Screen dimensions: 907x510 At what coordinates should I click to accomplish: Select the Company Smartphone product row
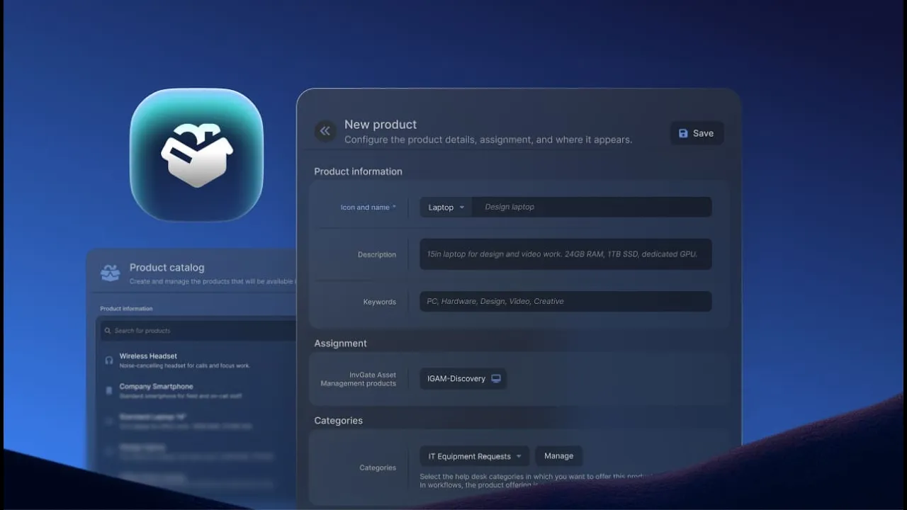tap(197, 390)
